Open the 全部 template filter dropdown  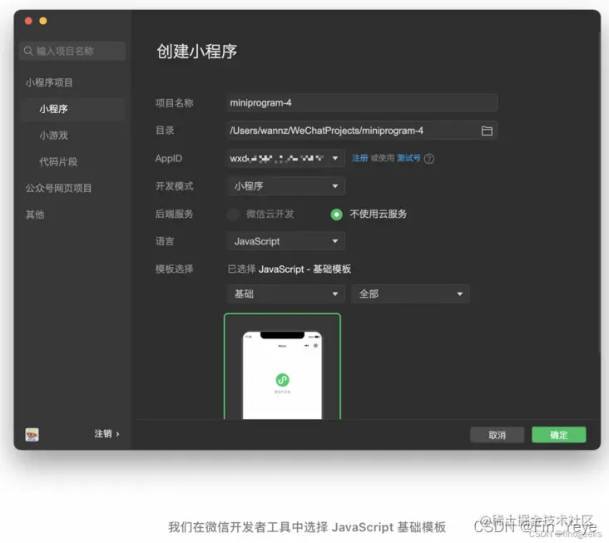point(410,294)
